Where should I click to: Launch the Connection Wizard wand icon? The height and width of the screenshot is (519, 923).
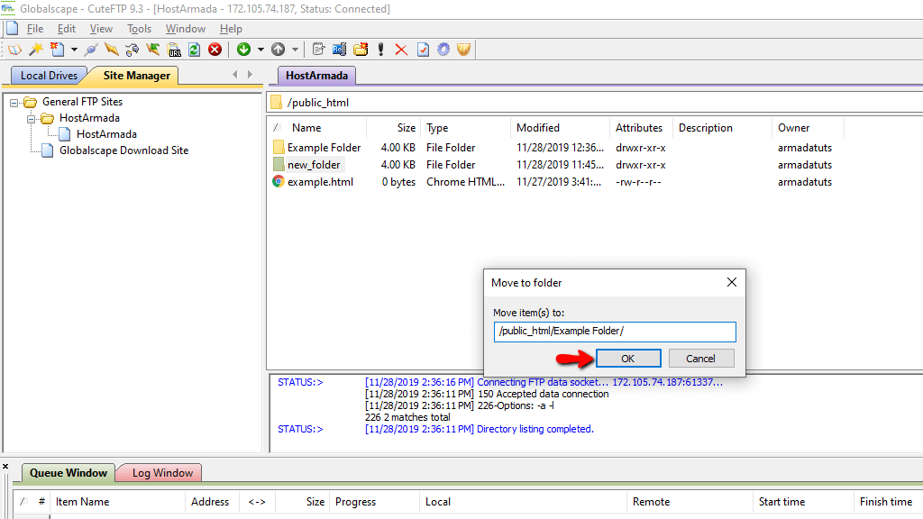pyautogui.click(x=36, y=50)
